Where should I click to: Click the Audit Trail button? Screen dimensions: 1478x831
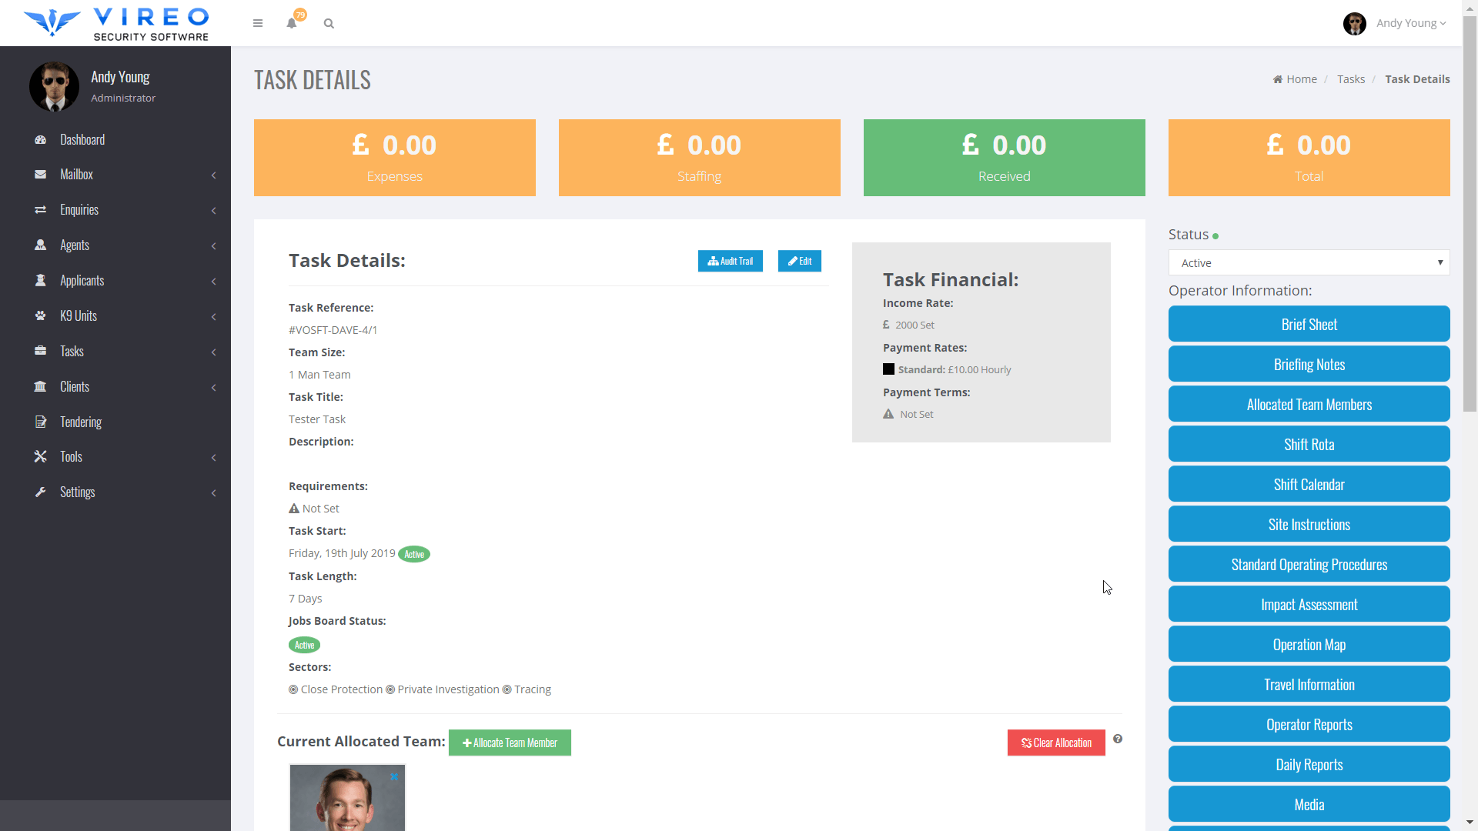[730, 261]
